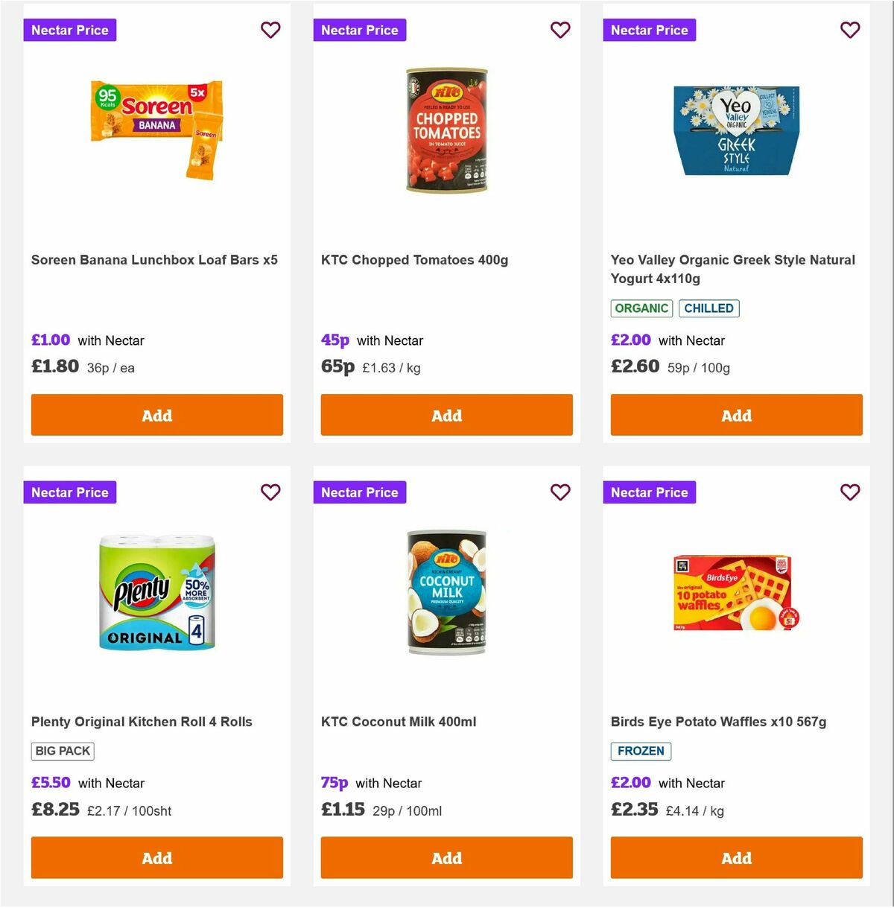Click the heart icon on Birds Eye Waffles
This screenshot has width=894, height=908.
[850, 492]
